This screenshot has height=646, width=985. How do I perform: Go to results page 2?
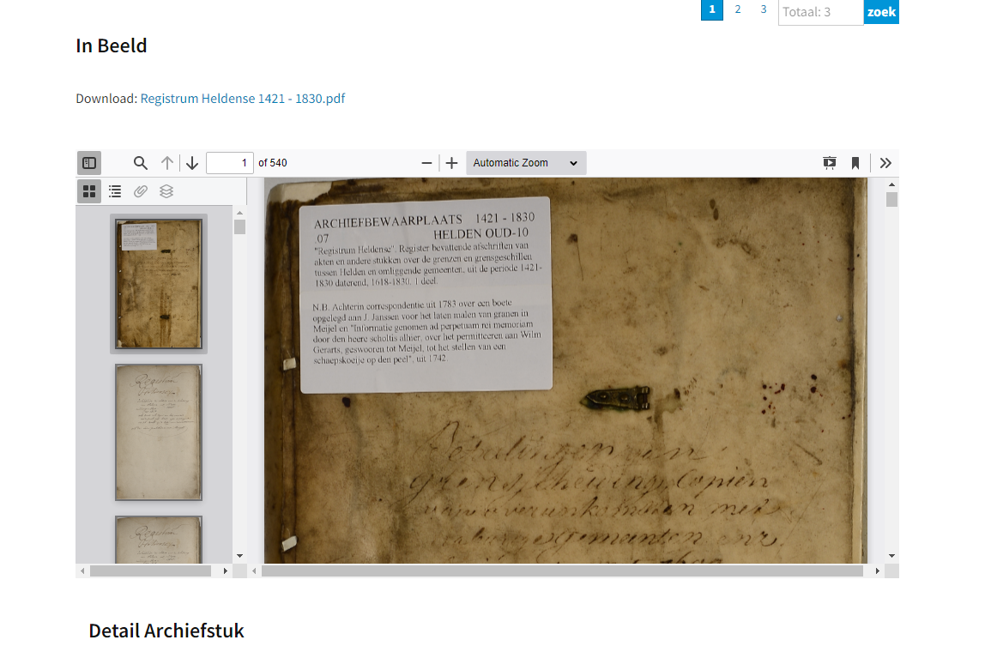(738, 9)
